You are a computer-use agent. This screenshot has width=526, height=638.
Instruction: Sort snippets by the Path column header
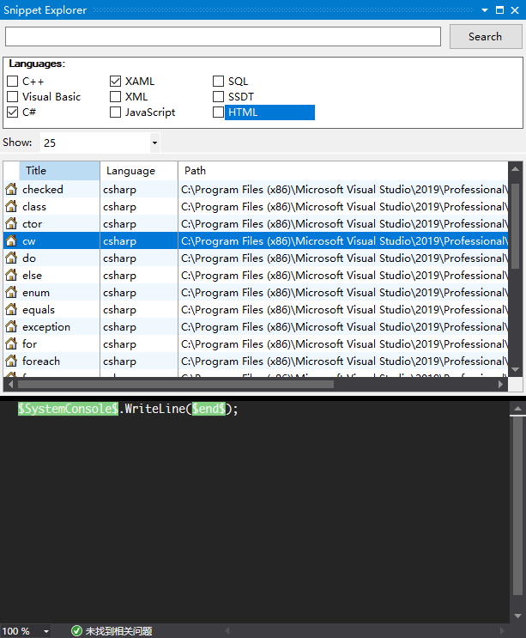point(196,171)
